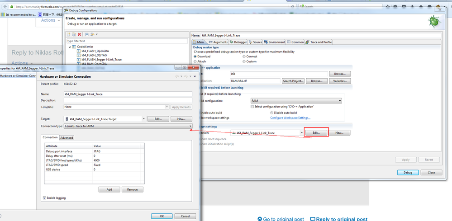Duplicate the selected launch configuration
The image size is (452, 221).
[74, 34]
